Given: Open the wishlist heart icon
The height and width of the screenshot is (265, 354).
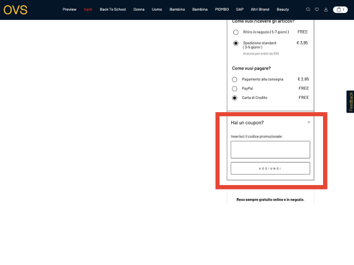Looking at the screenshot, I should coord(317,9).
